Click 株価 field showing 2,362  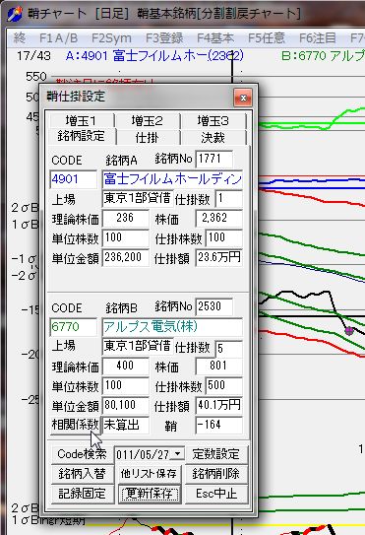click(x=218, y=218)
